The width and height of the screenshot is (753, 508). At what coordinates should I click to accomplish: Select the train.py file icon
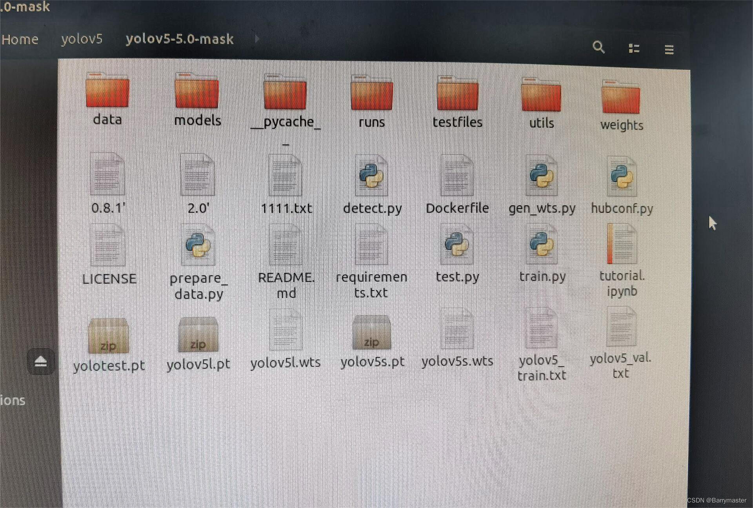(x=541, y=245)
